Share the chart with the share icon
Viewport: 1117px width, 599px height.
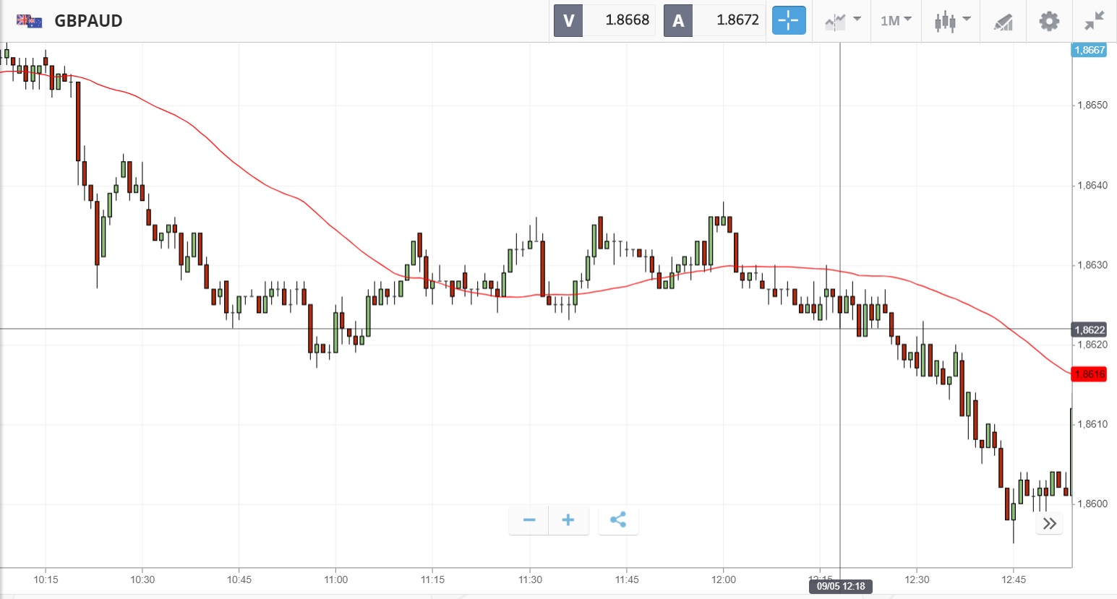click(618, 520)
